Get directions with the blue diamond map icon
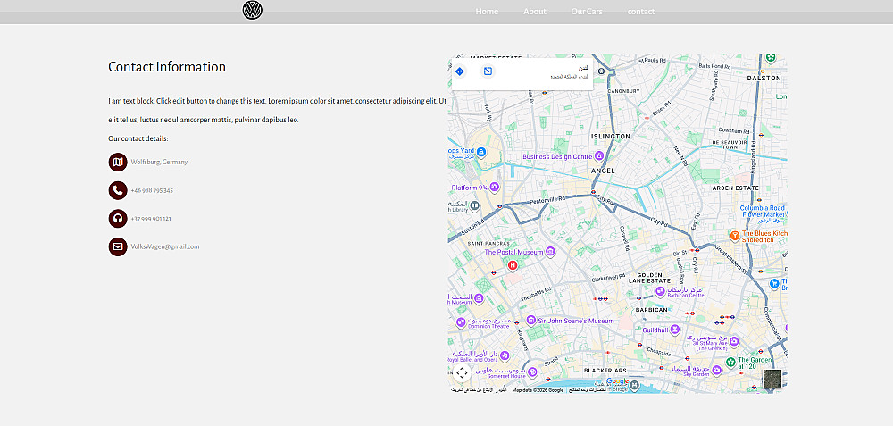Screen dimensions: 893x426 [460, 71]
